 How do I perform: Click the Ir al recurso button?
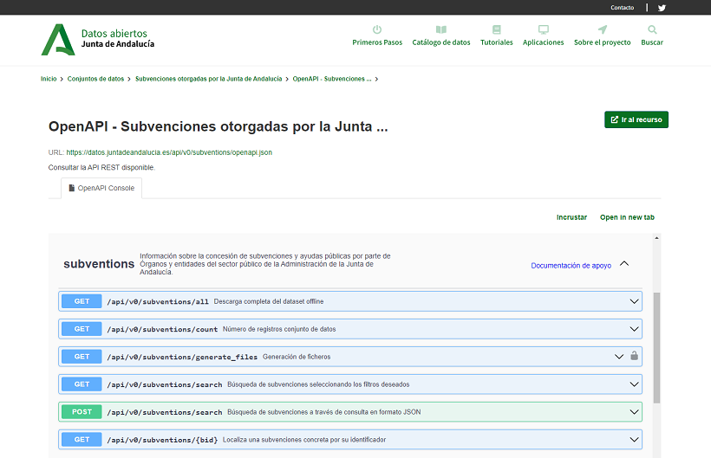[x=636, y=119]
